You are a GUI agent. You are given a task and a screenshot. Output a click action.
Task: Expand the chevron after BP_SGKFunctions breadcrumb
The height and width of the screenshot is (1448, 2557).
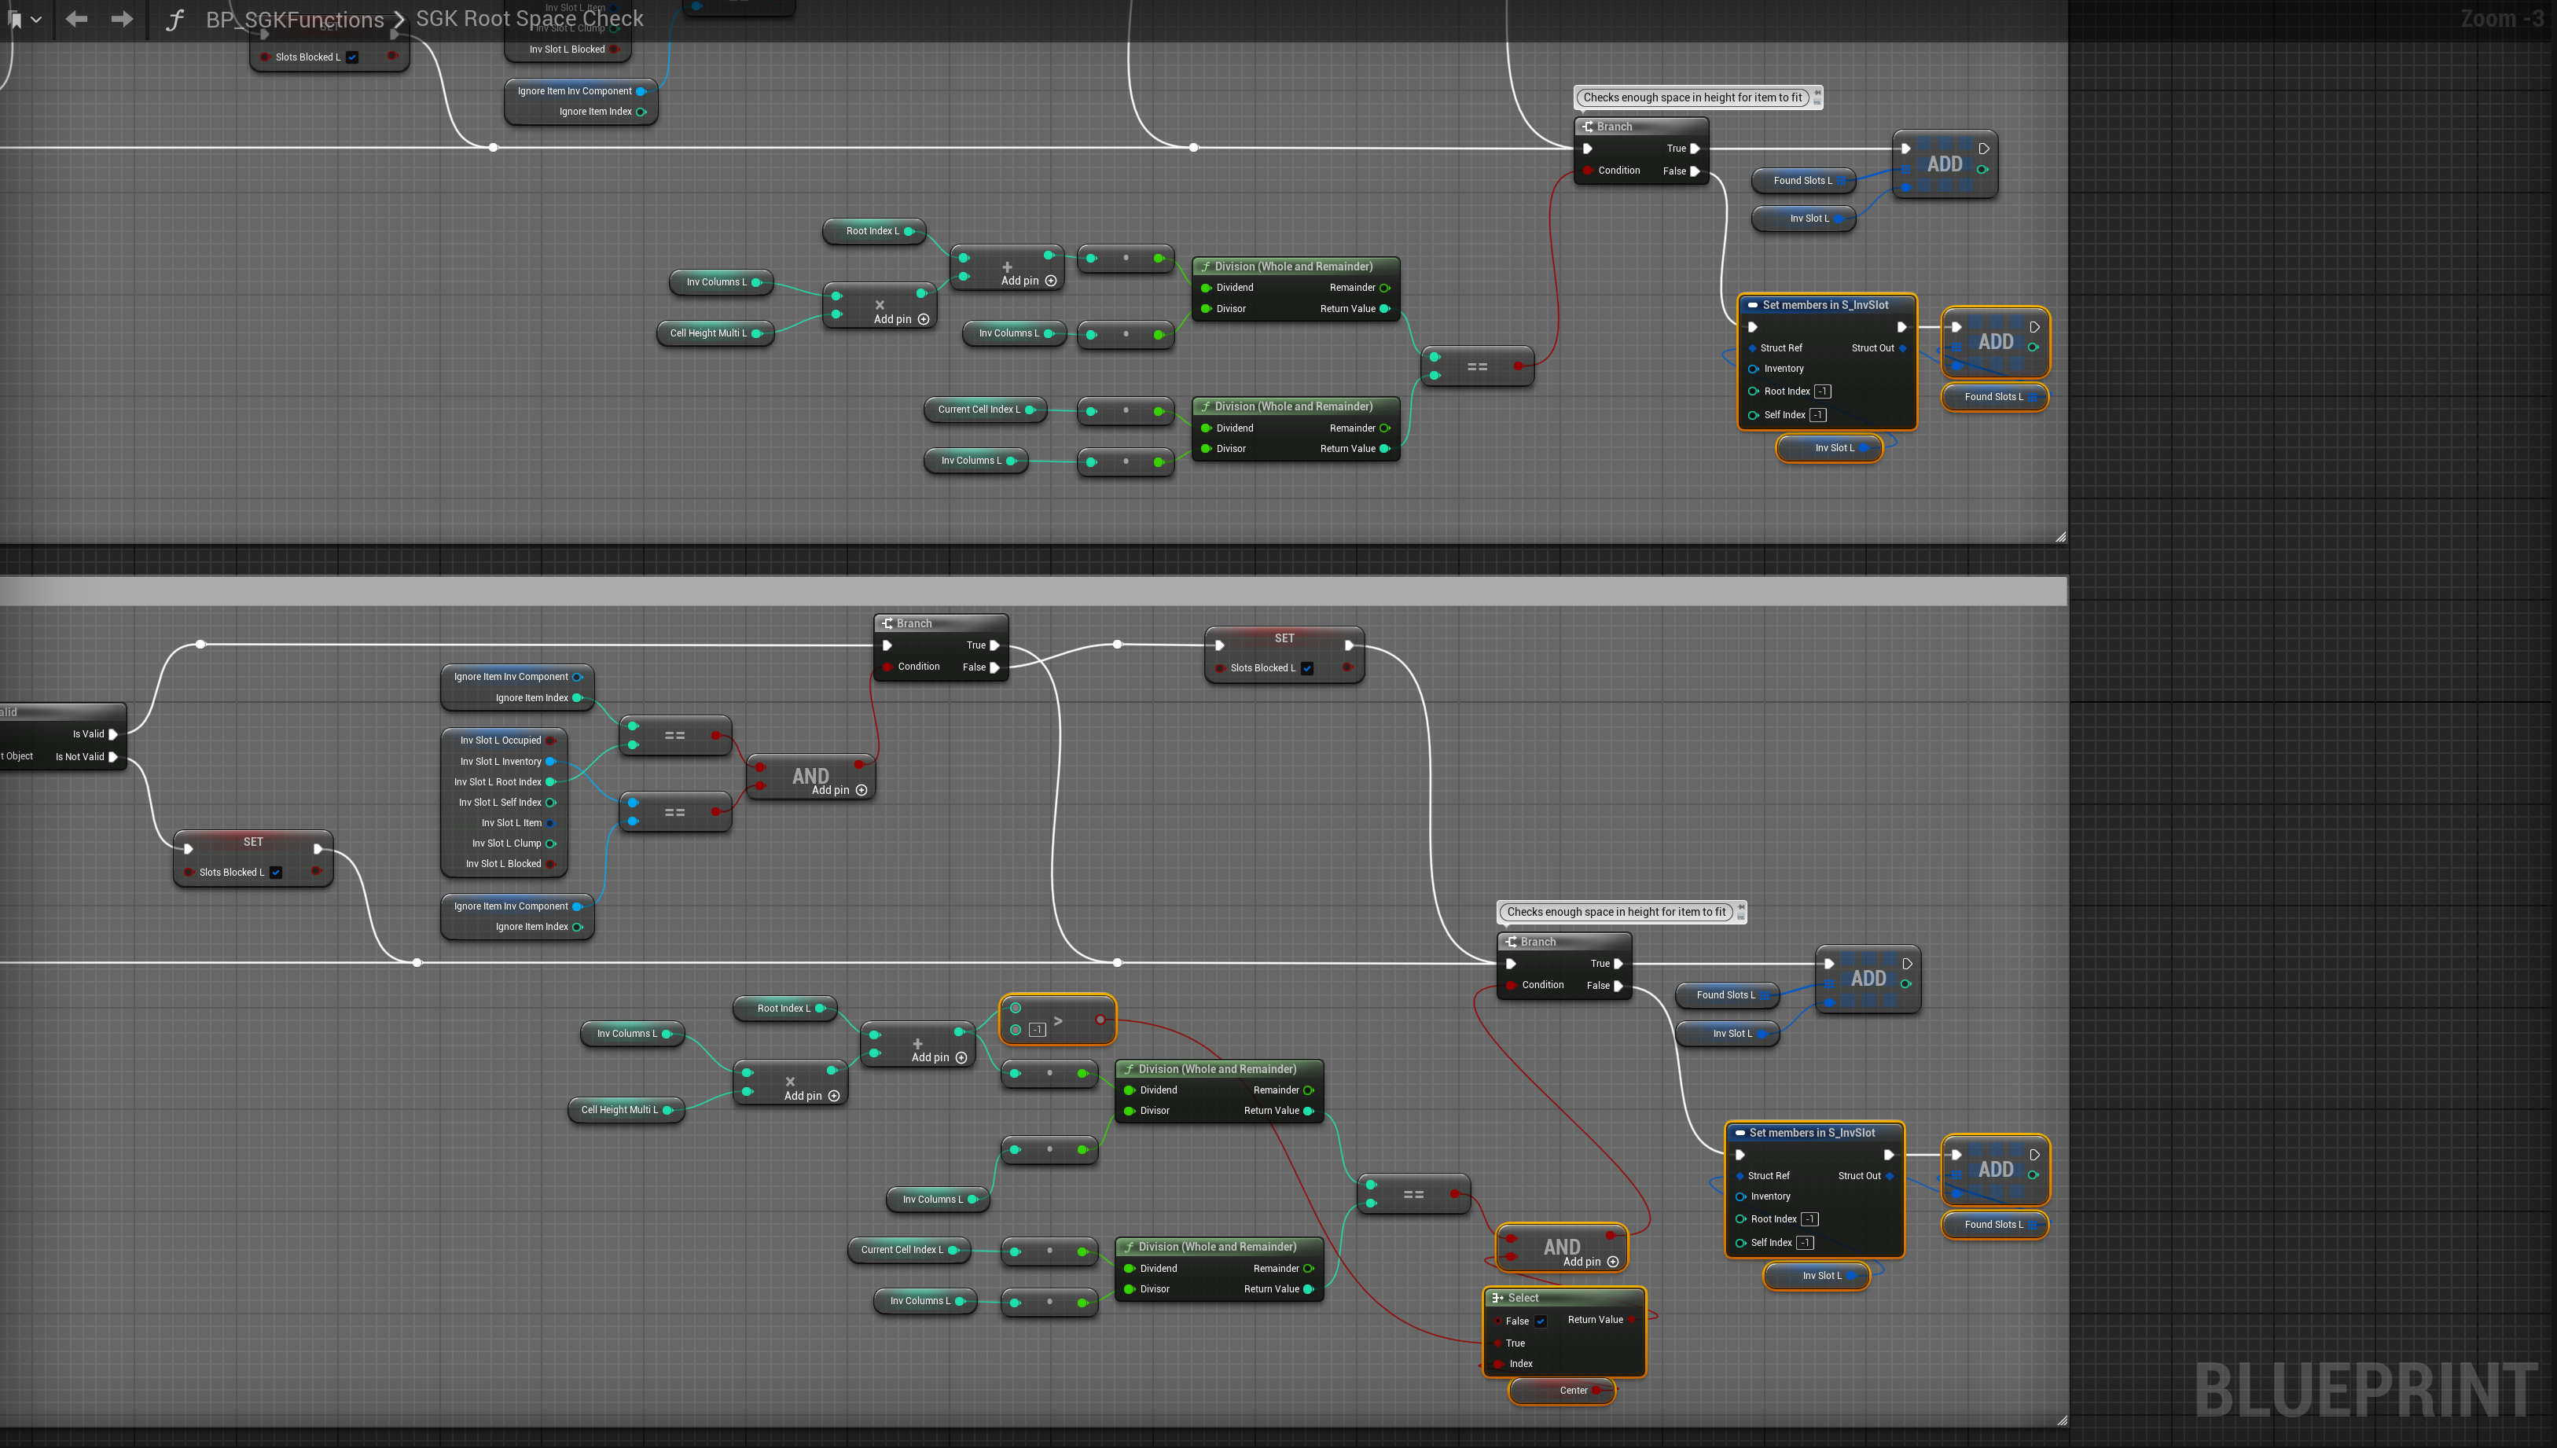tap(399, 20)
